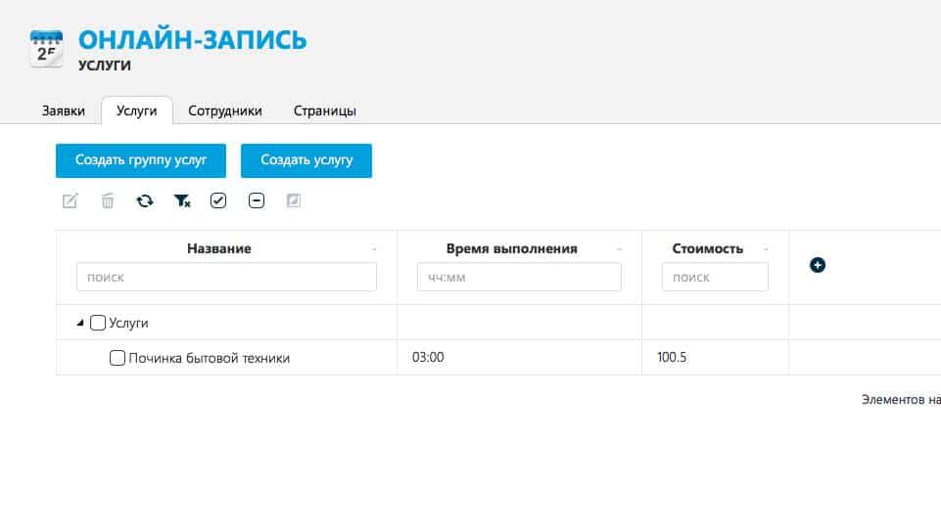Open the Сотрудники tab
Screen dimensions: 941x531
click(225, 111)
